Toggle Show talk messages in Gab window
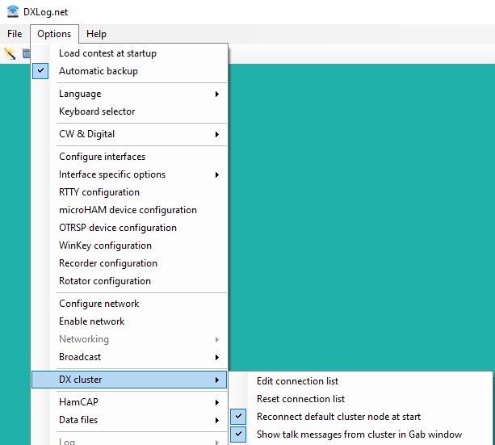495x445 pixels. tap(360, 435)
